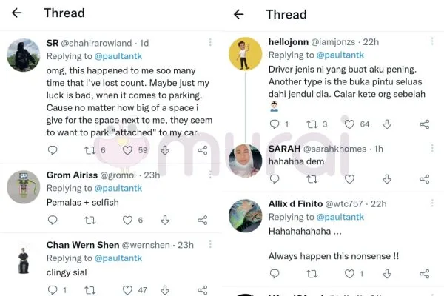Reply to Chan Wern Shen's 'clingy sial' tweet
The width and height of the screenshot is (444, 296).
53,290
